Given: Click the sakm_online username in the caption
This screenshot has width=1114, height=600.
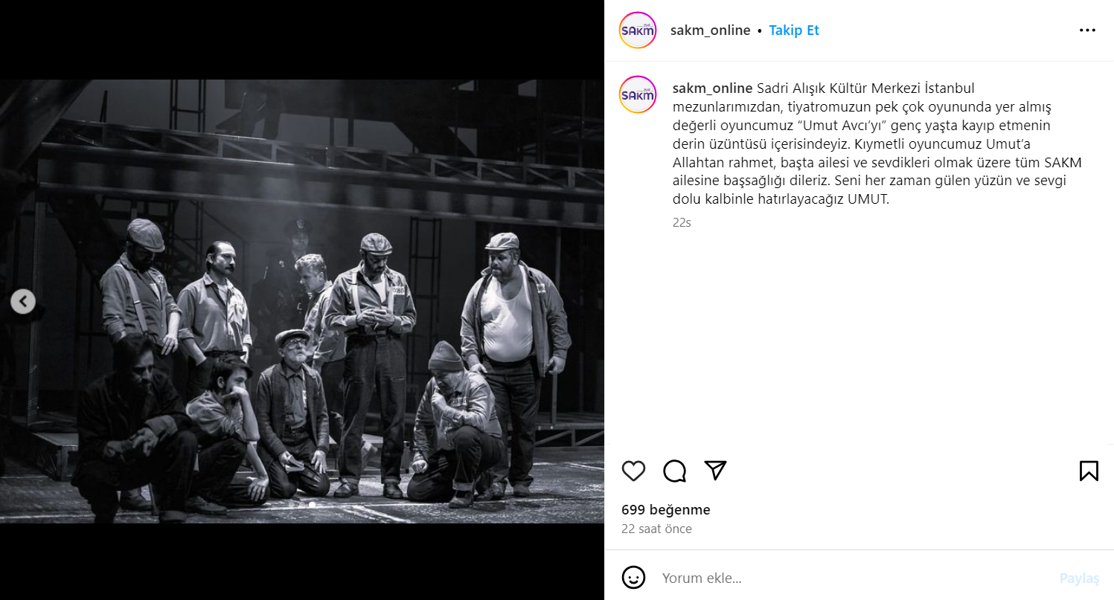Looking at the screenshot, I should point(712,88).
